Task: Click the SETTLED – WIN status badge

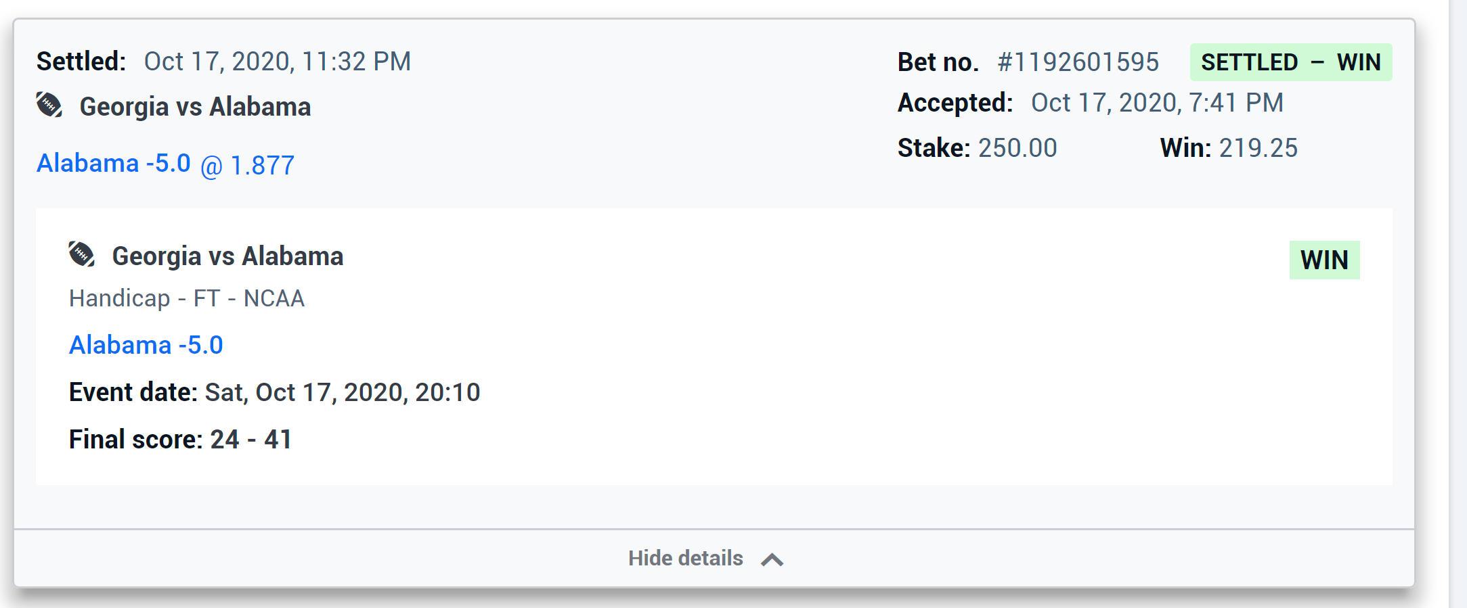Action: [x=1290, y=62]
